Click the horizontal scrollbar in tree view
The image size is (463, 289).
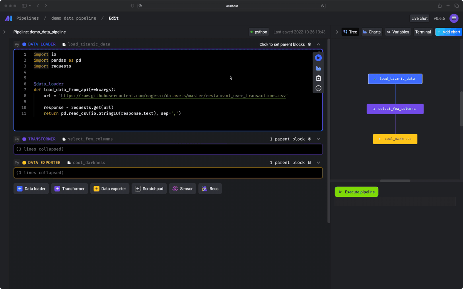click(395, 181)
